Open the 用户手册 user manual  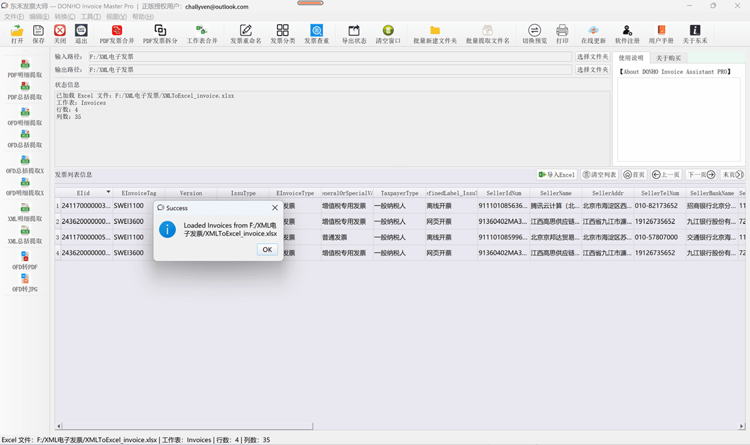pyautogui.click(x=661, y=34)
